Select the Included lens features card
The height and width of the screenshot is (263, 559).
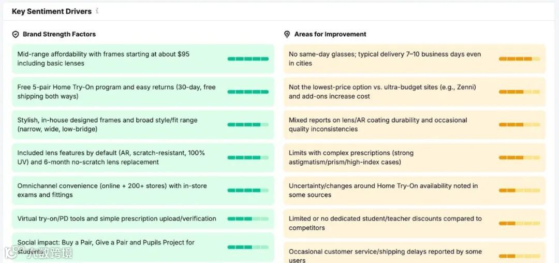119,157
